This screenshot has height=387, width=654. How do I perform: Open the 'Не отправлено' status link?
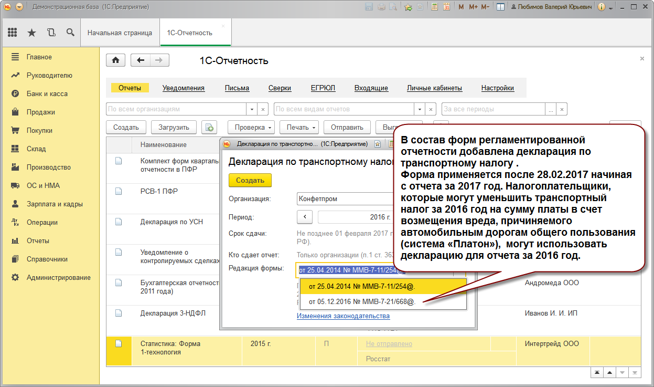click(389, 343)
